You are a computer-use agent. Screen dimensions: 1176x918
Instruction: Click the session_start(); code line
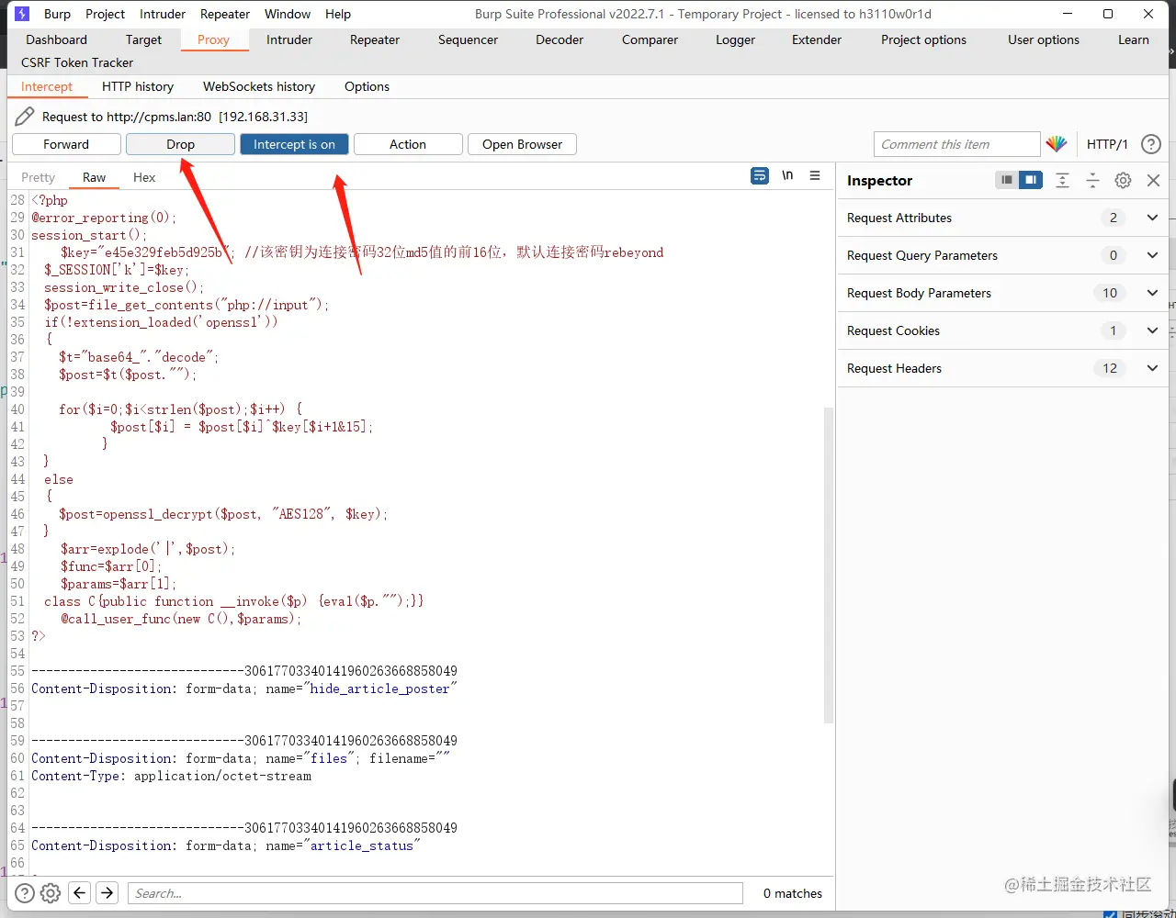coord(89,235)
